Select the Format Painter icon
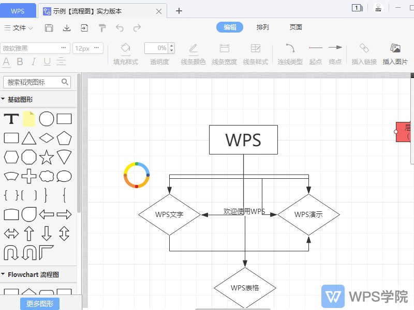 [102, 28]
